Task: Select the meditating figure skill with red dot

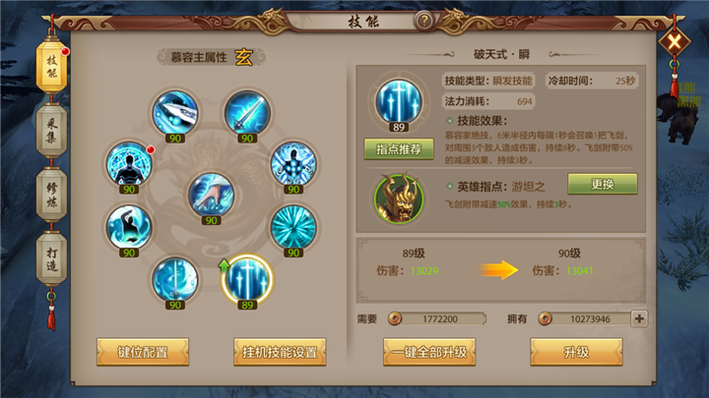Action: [129, 163]
